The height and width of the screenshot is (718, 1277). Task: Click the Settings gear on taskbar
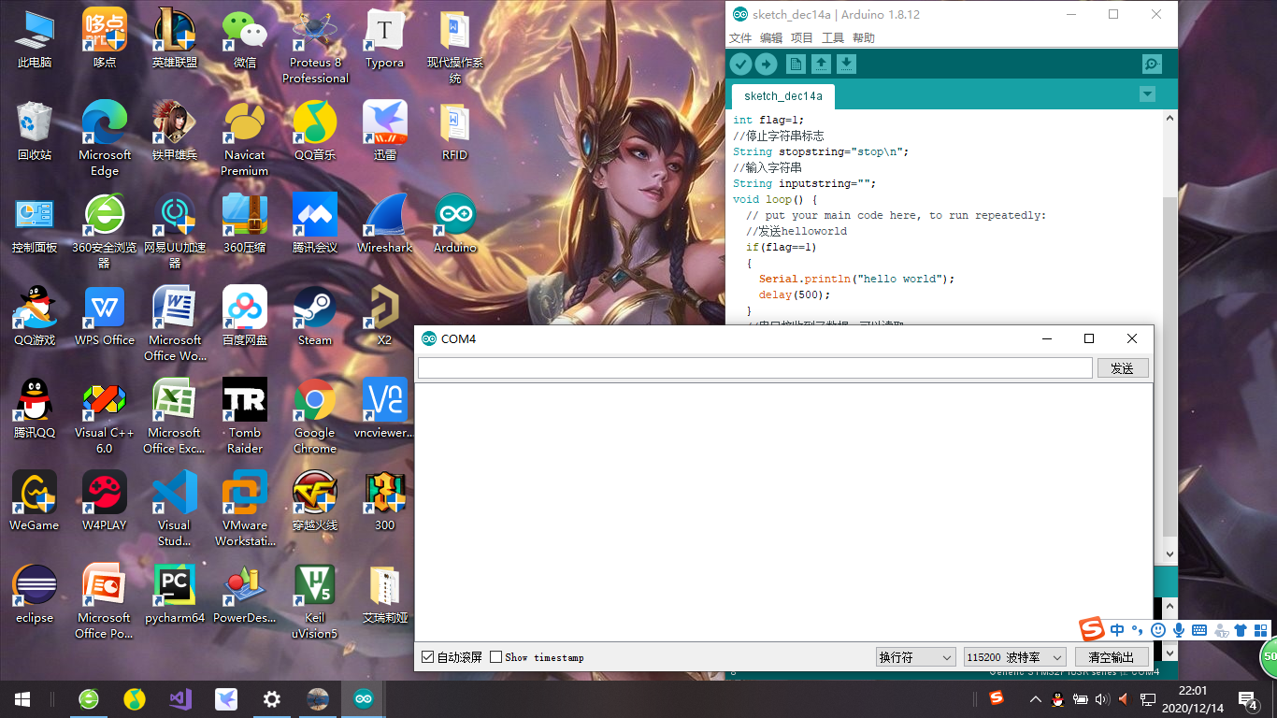[x=272, y=698]
